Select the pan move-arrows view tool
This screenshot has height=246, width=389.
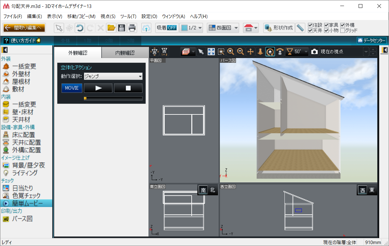click(251, 52)
